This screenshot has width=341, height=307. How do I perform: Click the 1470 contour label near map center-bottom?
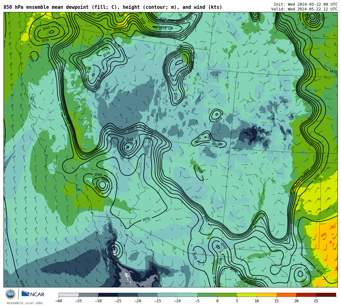tap(146, 219)
